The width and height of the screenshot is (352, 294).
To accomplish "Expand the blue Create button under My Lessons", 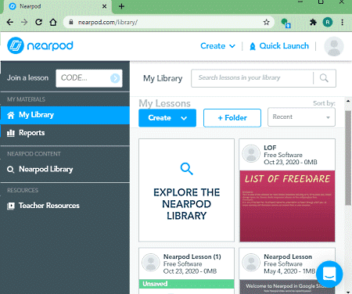I will click(167, 118).
